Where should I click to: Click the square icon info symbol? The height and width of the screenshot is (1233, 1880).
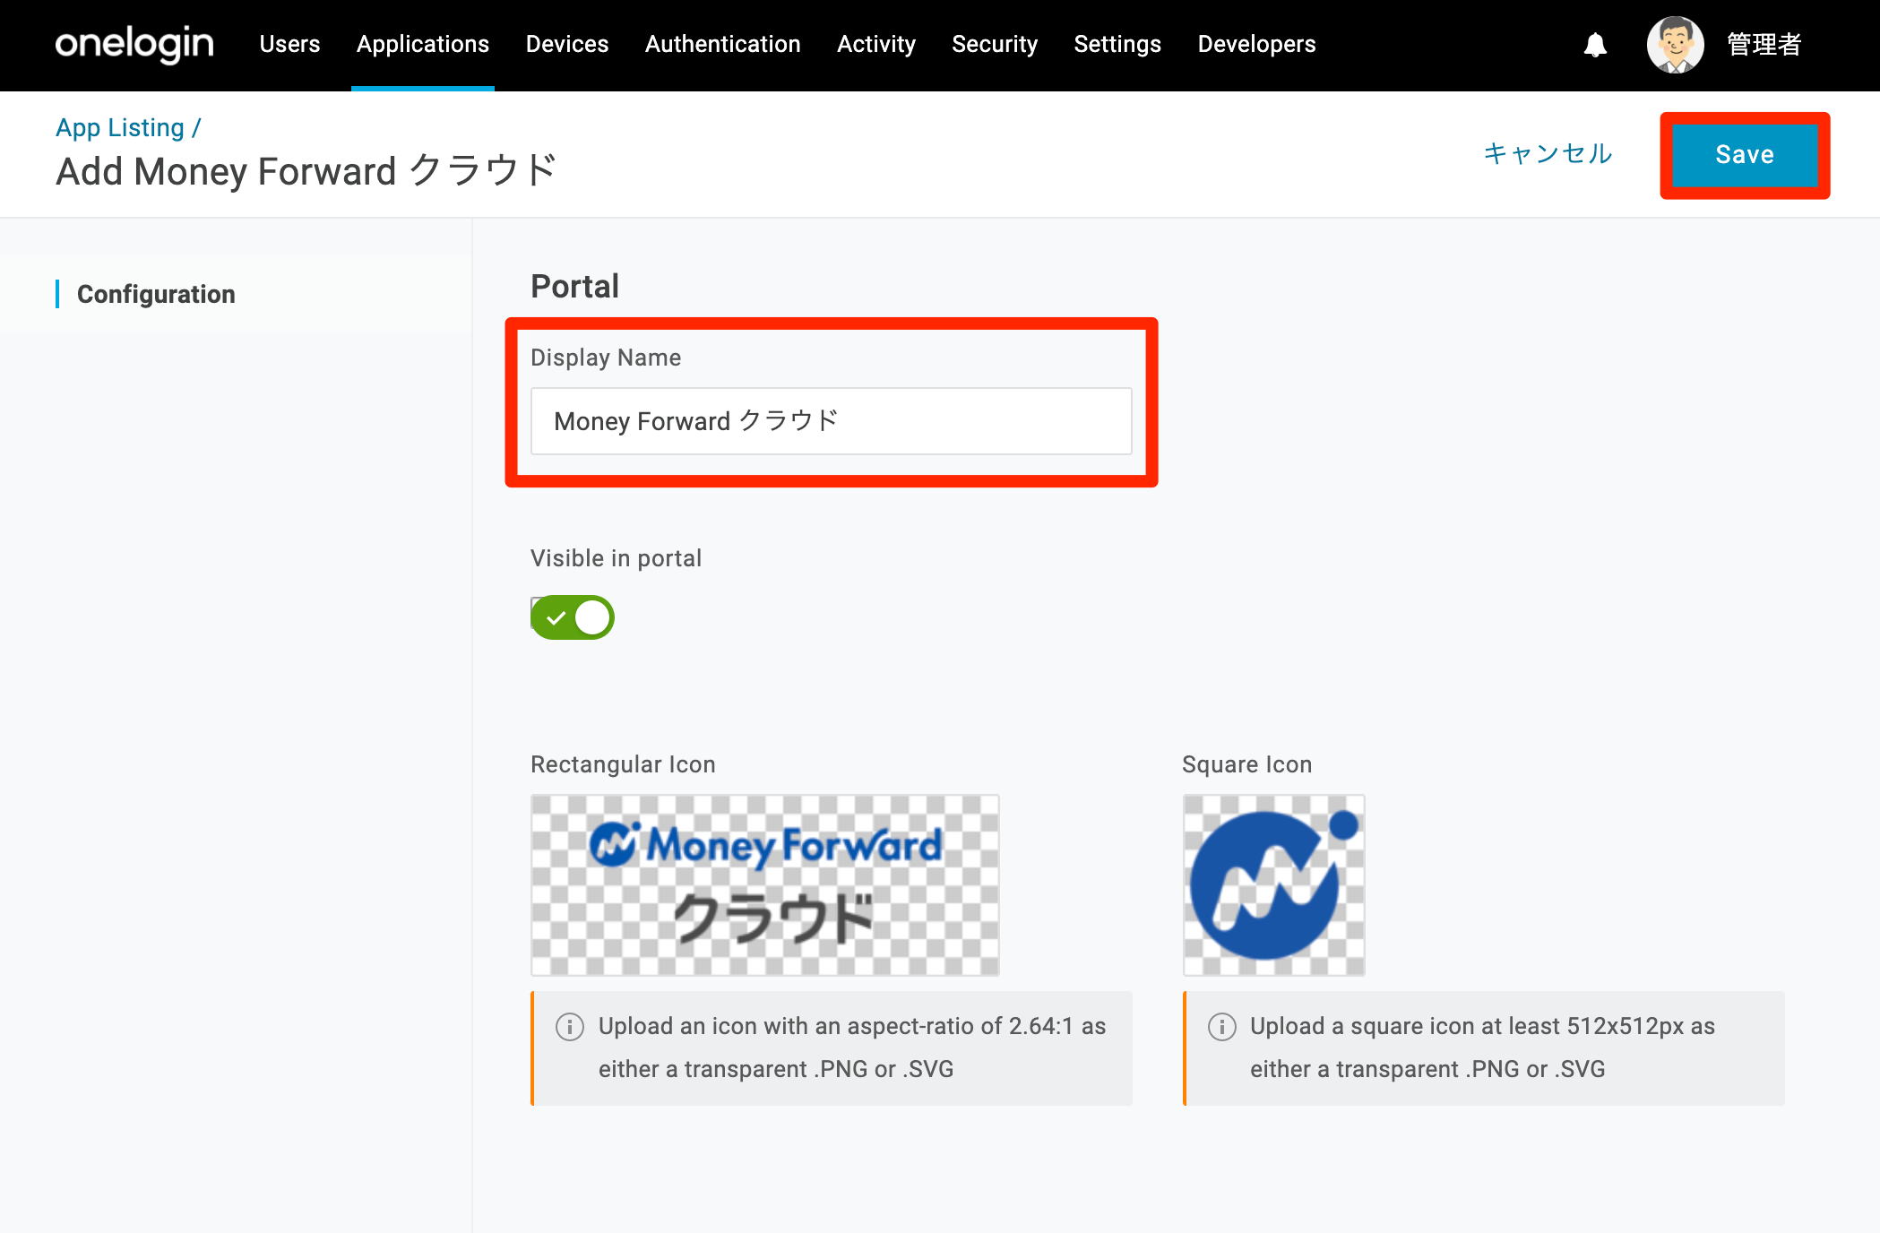(1222, 1026)
